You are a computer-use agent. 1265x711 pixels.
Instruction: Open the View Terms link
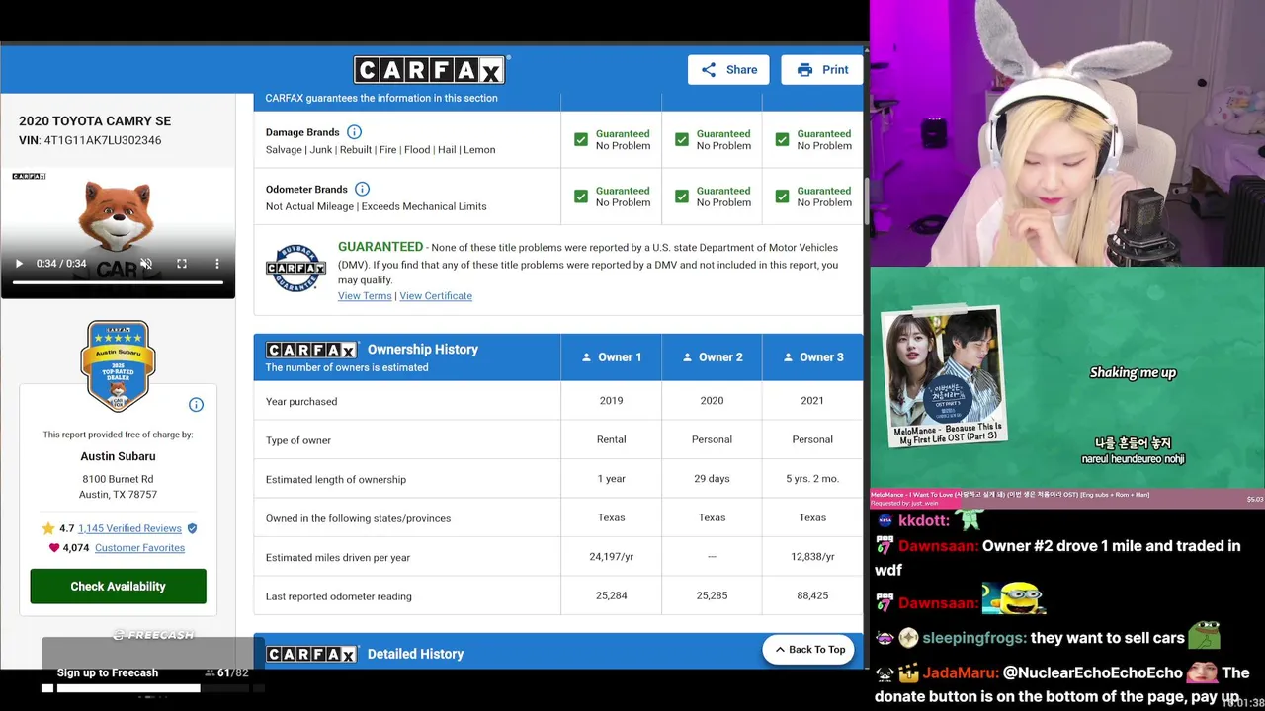click(365, 296)
